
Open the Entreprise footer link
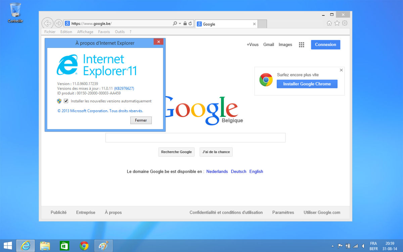86,212
